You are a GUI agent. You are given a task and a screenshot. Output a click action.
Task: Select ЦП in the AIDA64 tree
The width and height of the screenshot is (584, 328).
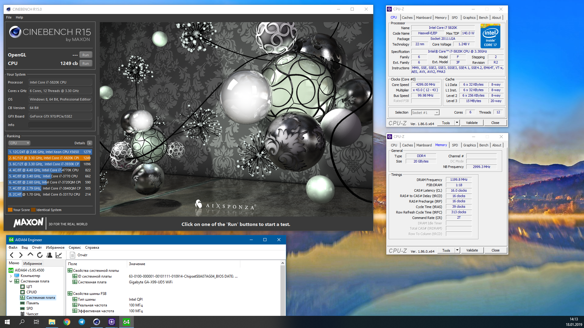click(29, 287)
